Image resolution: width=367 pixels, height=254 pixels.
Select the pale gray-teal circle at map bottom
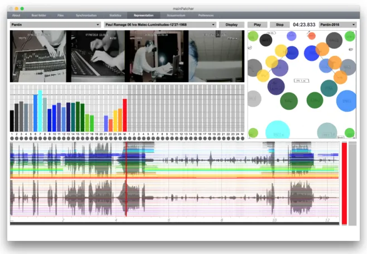327,131
